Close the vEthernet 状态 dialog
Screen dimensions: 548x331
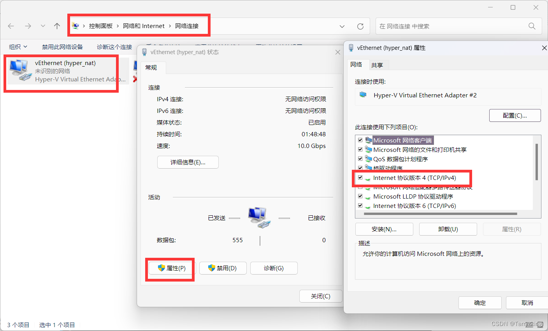click(x=338, y=52)
